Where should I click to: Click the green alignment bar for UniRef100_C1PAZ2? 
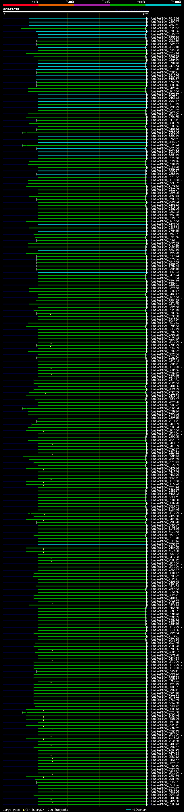84,28
